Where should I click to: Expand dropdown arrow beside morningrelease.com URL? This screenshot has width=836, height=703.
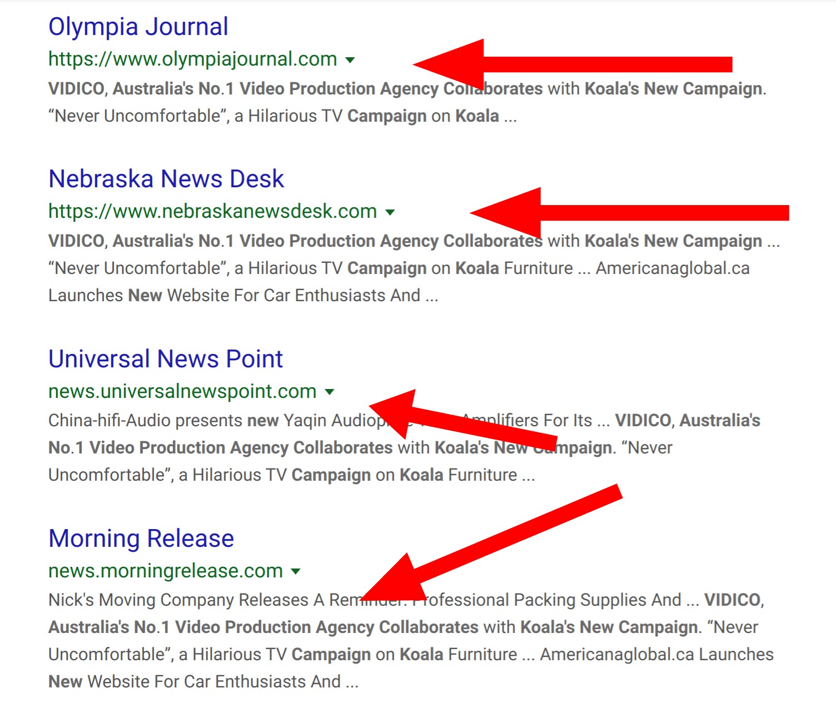coord(296,571)
